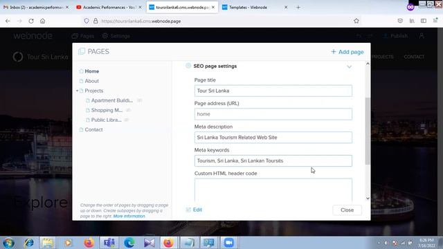Open the browser home page icon
The width and height of the screenshot is (443, 249).
click(43, 21)
